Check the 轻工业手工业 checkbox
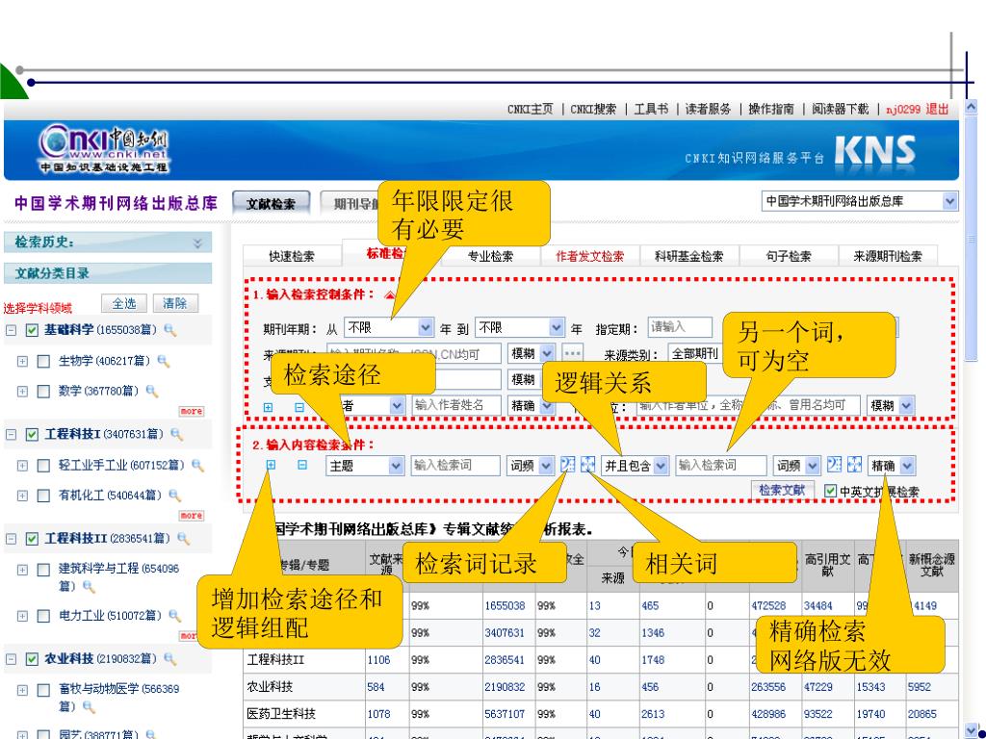The height and width of the screenshot is (739, 986). (x=43, y=465)
